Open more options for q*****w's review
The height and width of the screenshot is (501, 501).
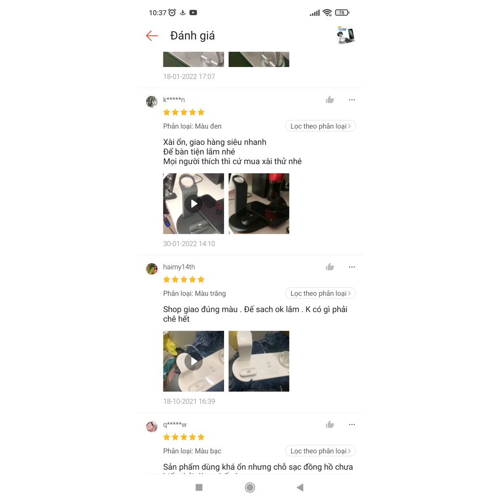[x=352, y=424]
